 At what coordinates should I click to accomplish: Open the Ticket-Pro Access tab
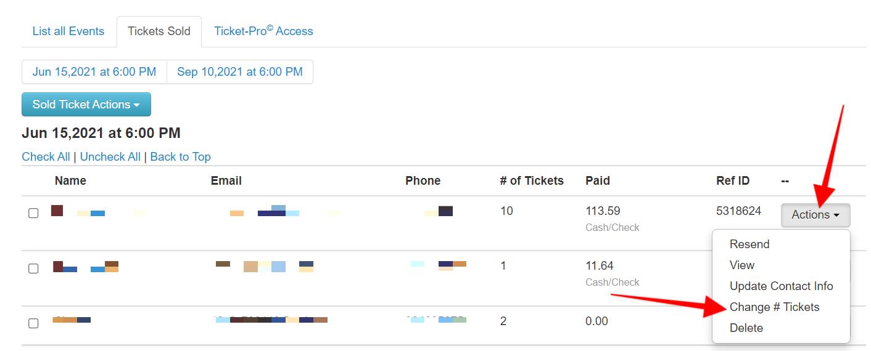[263, 31]
